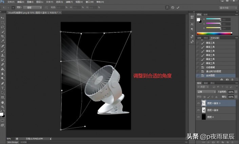Image resolution: width=239 pixels, height=144 pixels.
Task: Toggle lock all padlock icon
Action: tap(216, 97)
